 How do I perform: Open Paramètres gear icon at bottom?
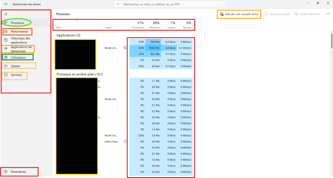click(x=6, y=172)
